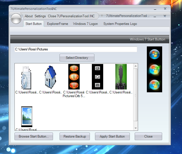Click the middle glowing Windows orb preview
The width and height of the screenshot is (182, 154).
155,70
